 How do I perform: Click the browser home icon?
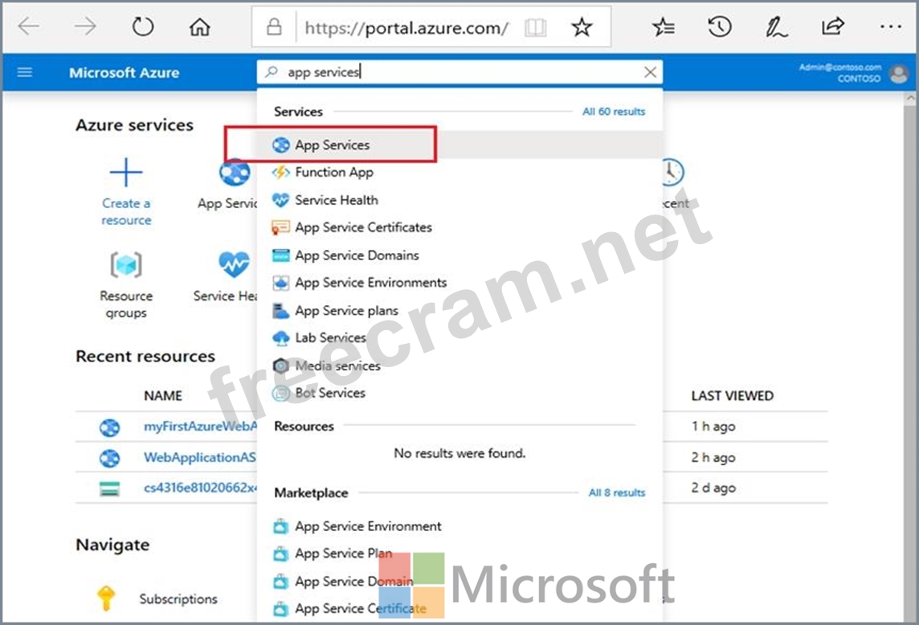point(199,27)
